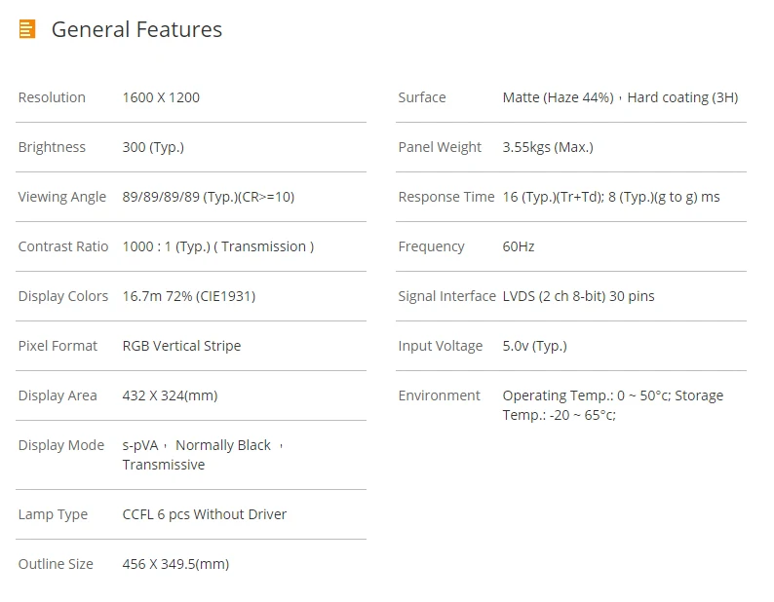The image size is (774, 602).
Task: Select the Resolution value 1600 X 1200
Action: [161, 97]
